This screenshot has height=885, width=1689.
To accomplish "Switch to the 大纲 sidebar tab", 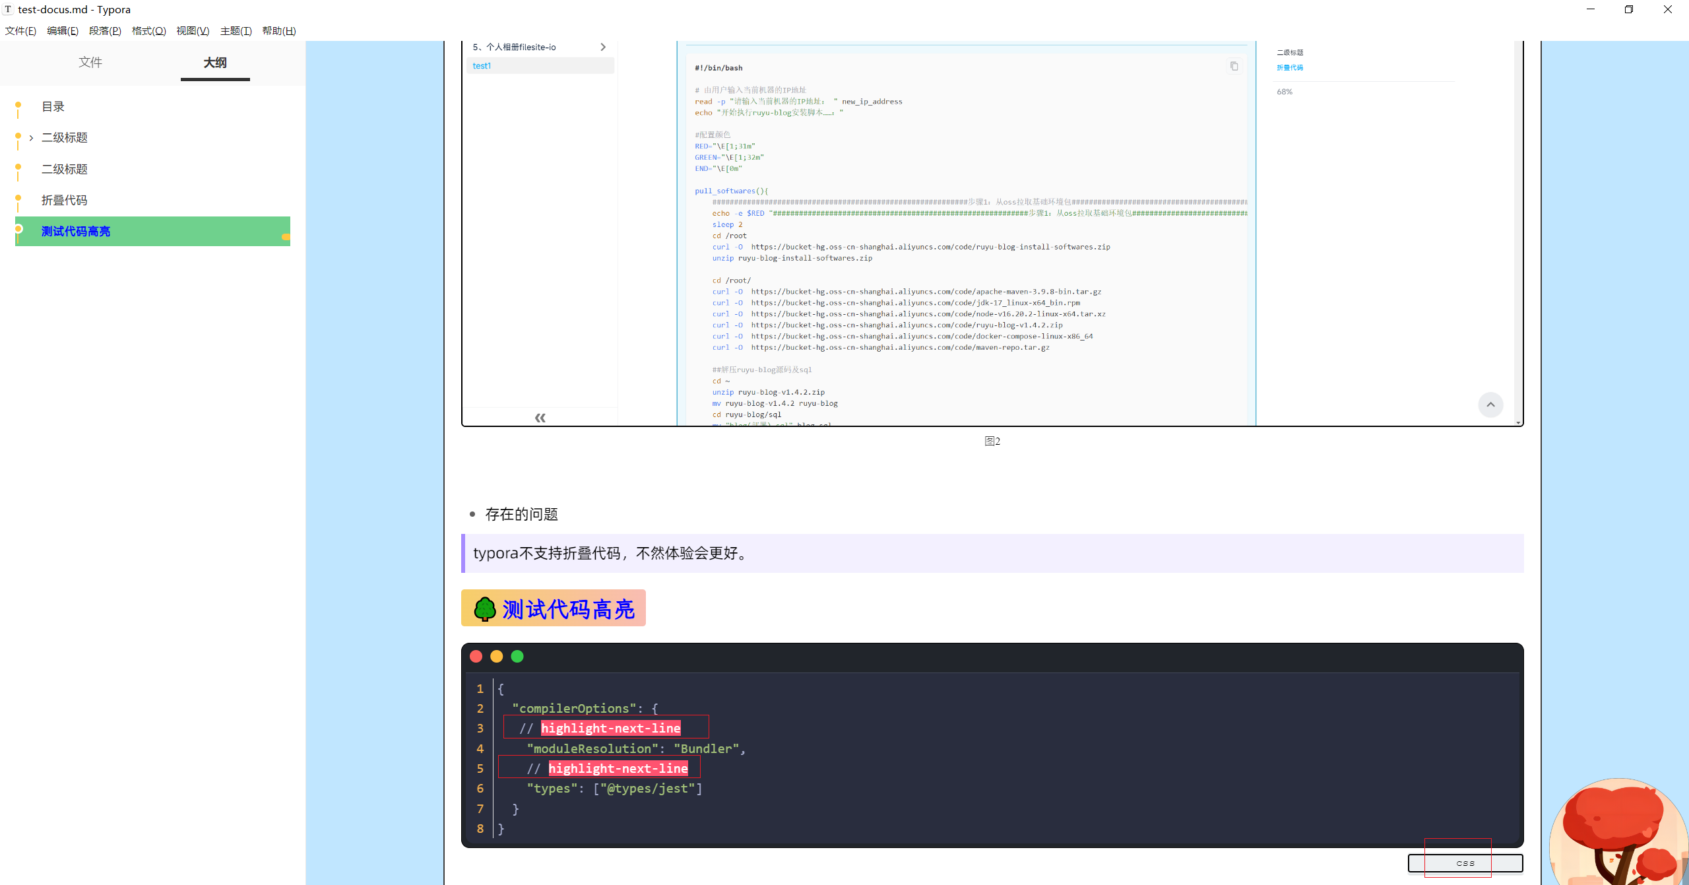I will (x=215, y=63).
